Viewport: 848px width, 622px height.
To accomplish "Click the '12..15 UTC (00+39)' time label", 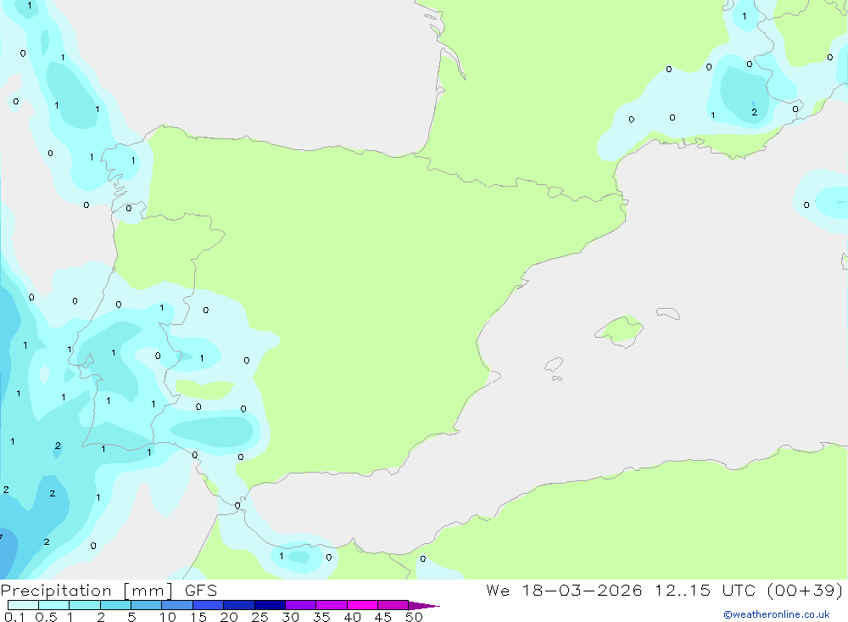I will click(x=749, y=590).
